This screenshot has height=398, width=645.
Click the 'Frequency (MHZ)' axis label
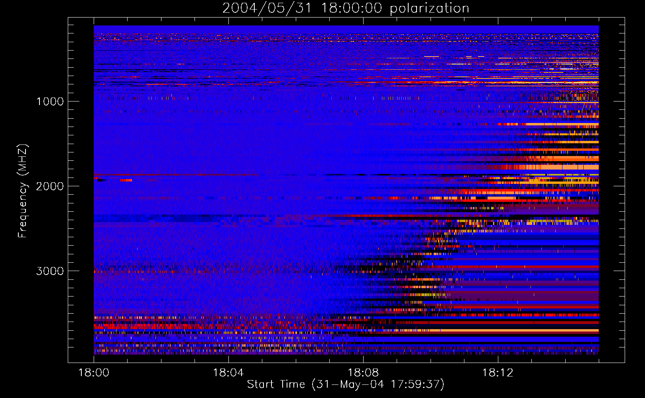click(x=22, y=191)
